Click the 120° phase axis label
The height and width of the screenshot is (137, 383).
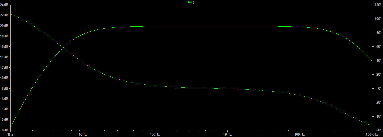(378, 5)
